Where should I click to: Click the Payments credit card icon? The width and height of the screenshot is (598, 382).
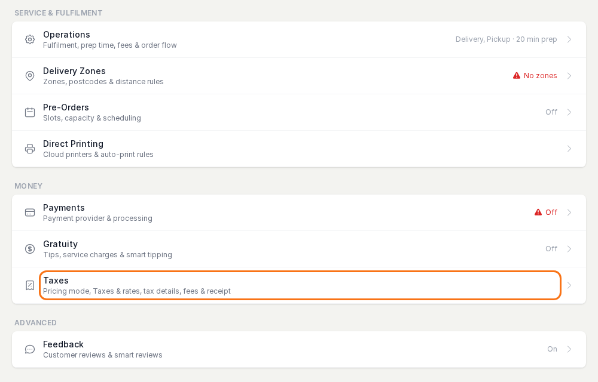click(30, 212)
